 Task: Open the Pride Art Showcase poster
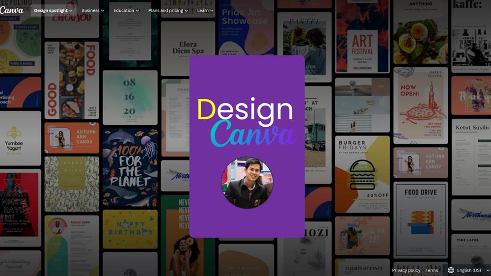[246, 28]
